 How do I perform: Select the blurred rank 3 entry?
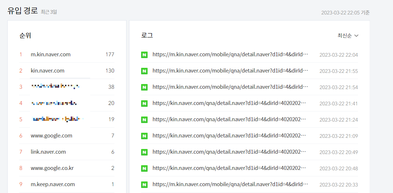pyautogui.click(x=55, y=87)
